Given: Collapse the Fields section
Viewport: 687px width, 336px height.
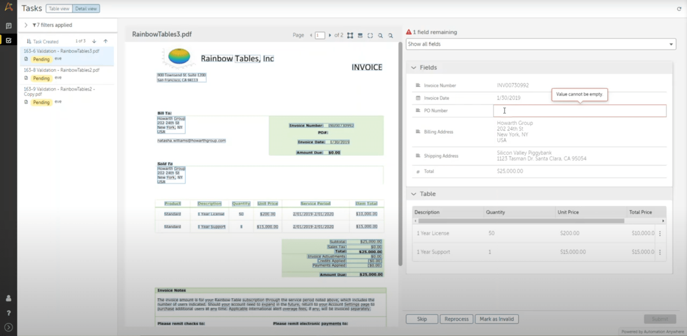Looking at the screenshot, I should point(414,67).
